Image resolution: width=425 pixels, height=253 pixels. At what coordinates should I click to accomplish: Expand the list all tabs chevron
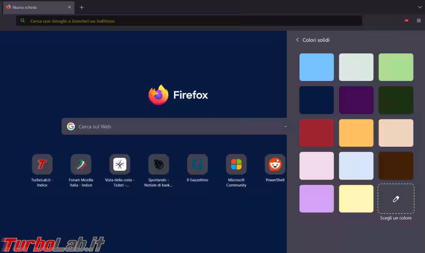coord(419,7)
